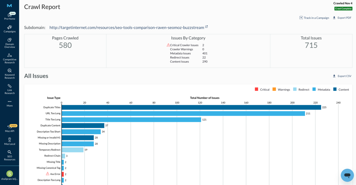Screen dimensions: 356x185
Task: Click the Export CSV label
Action: tap(344, 76)
